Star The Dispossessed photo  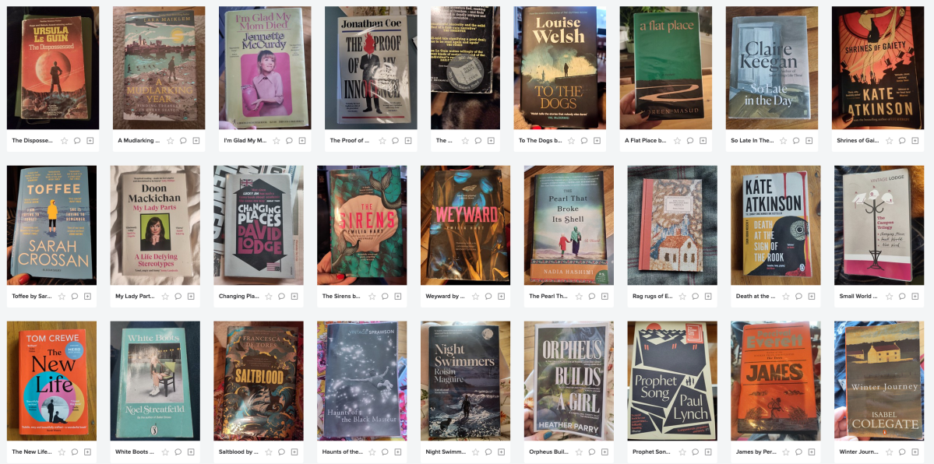pyautogui.click(x=65, y=141)
